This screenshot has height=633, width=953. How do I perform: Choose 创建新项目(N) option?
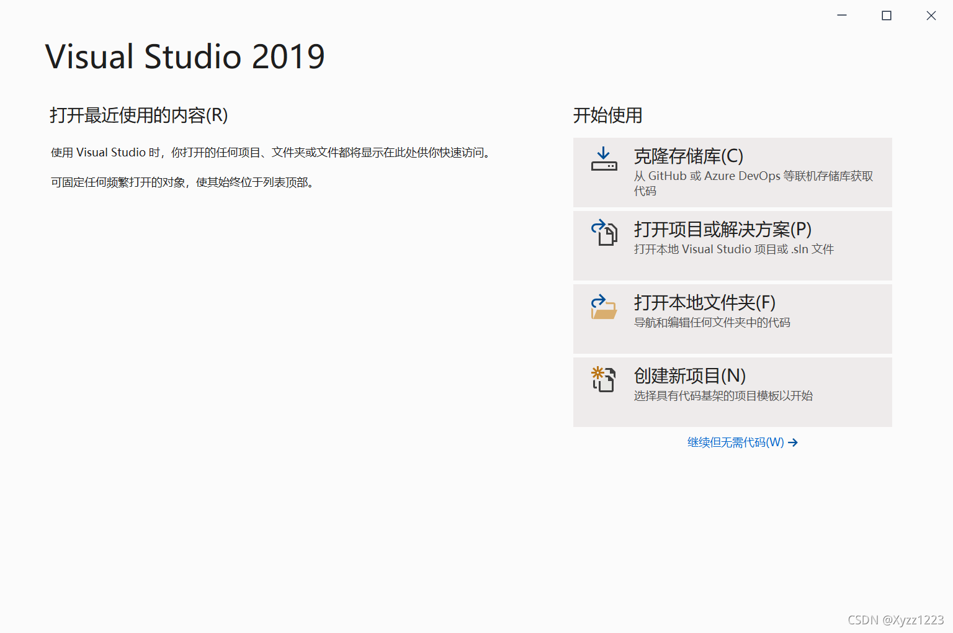733,392
